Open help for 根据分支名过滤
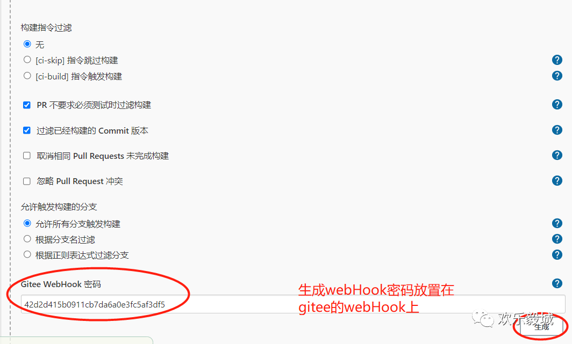The image size is (572, 344). pos(557,239)
